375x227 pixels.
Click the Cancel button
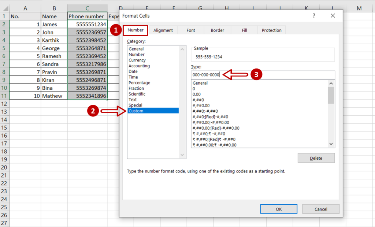tap(321, 209)
